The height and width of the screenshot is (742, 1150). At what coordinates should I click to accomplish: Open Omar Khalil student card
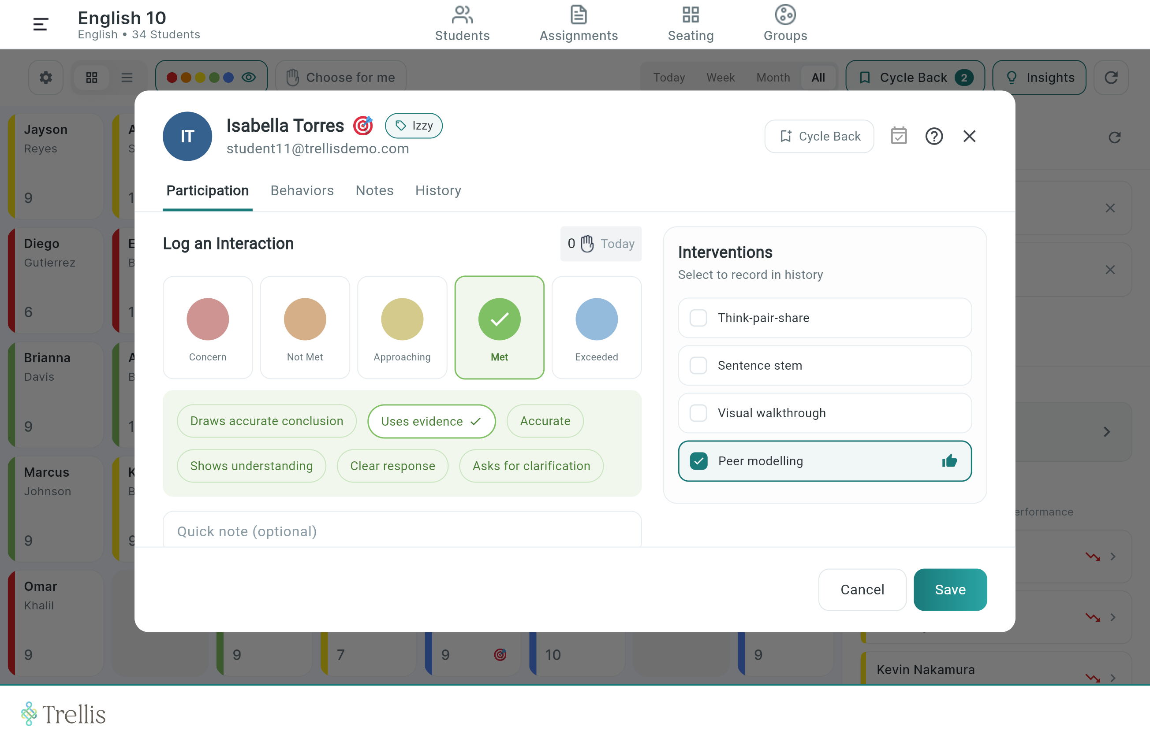(x=56, y=623)
